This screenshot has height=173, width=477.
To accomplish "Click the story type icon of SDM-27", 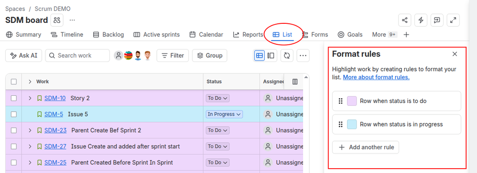I will [39, 146].
